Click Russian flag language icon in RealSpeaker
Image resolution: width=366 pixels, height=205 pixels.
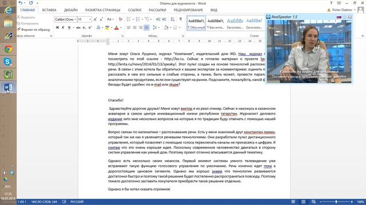pos(339,17)
